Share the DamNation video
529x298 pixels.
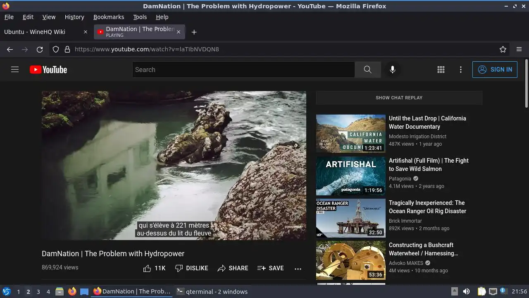233,268
